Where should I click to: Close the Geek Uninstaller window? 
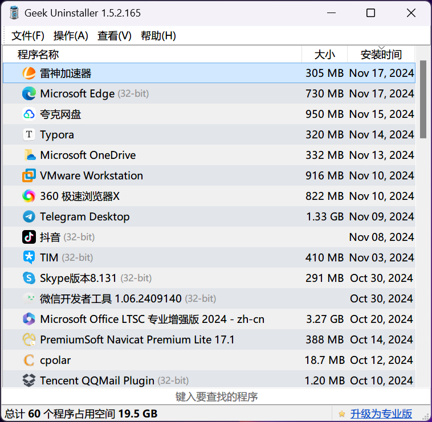click(411, 13)
